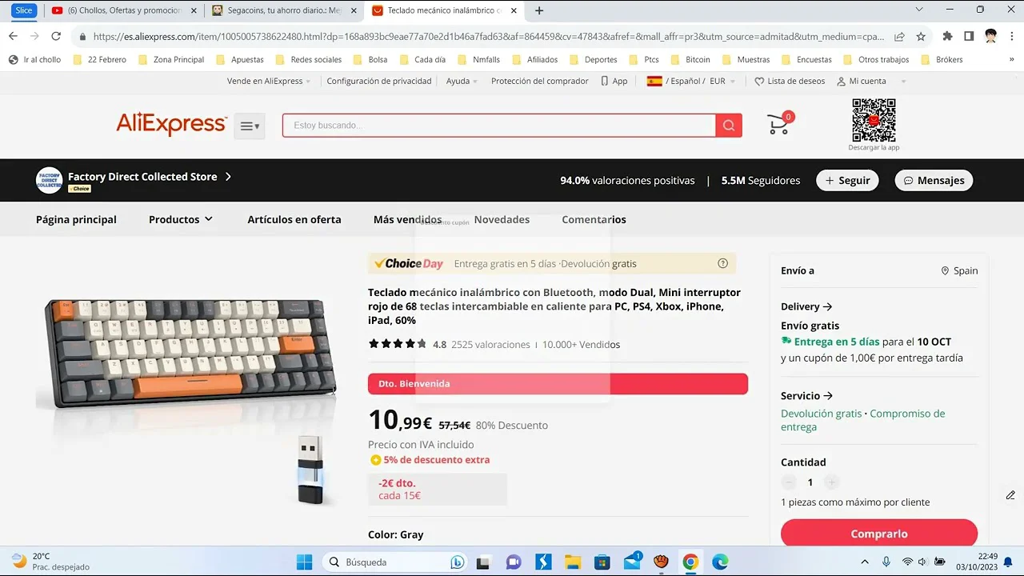Click the AliExpress search input field

coord(499,126)
